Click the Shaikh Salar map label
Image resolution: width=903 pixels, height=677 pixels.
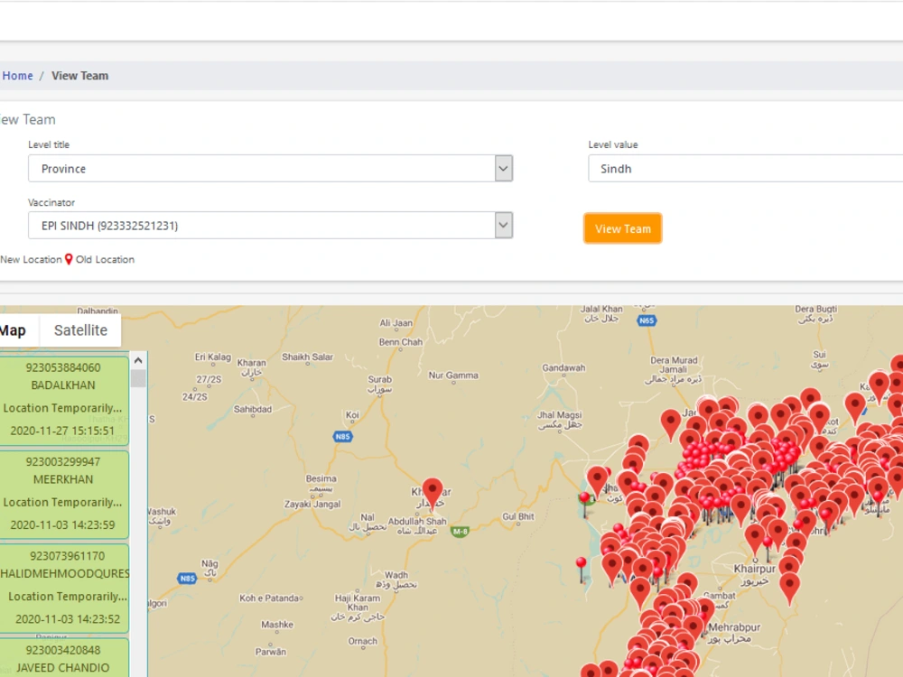[x=307, y=357]
